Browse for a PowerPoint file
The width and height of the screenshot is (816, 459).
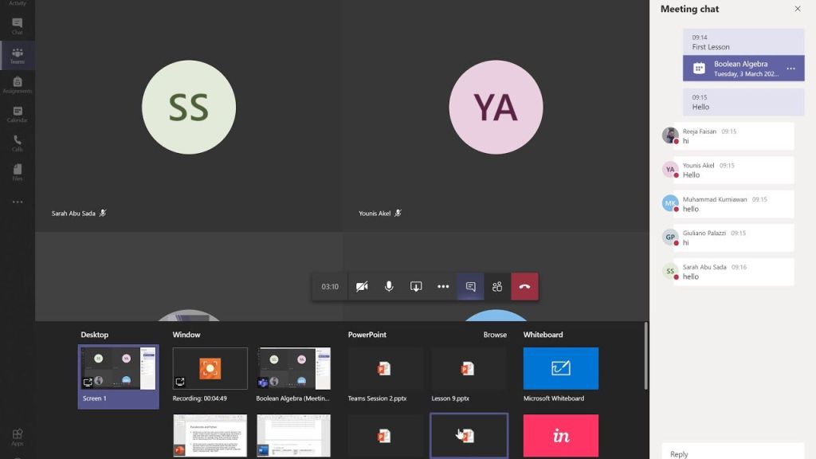click(495, 335)
